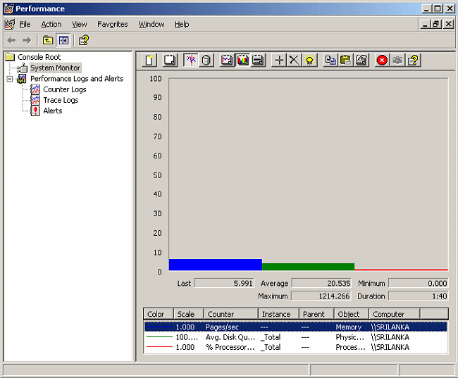Click the Copy Properties icon
The height and width of the screenshot is (378, 458).
pos(330,60)
